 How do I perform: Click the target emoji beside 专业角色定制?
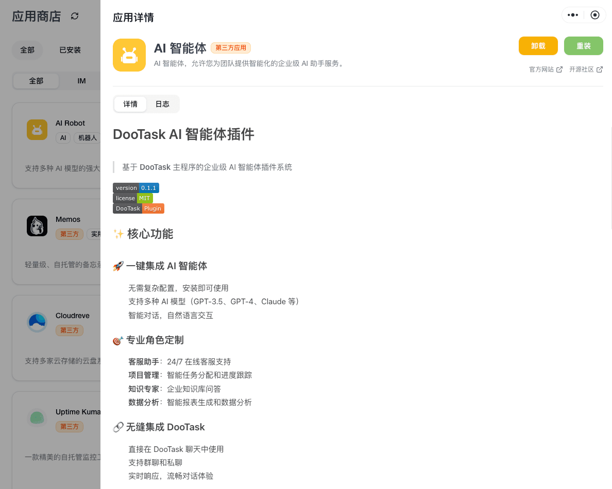point(118,341)
